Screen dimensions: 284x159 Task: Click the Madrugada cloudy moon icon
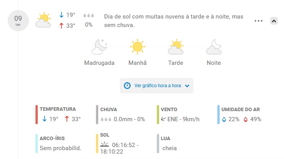(99, 47)
